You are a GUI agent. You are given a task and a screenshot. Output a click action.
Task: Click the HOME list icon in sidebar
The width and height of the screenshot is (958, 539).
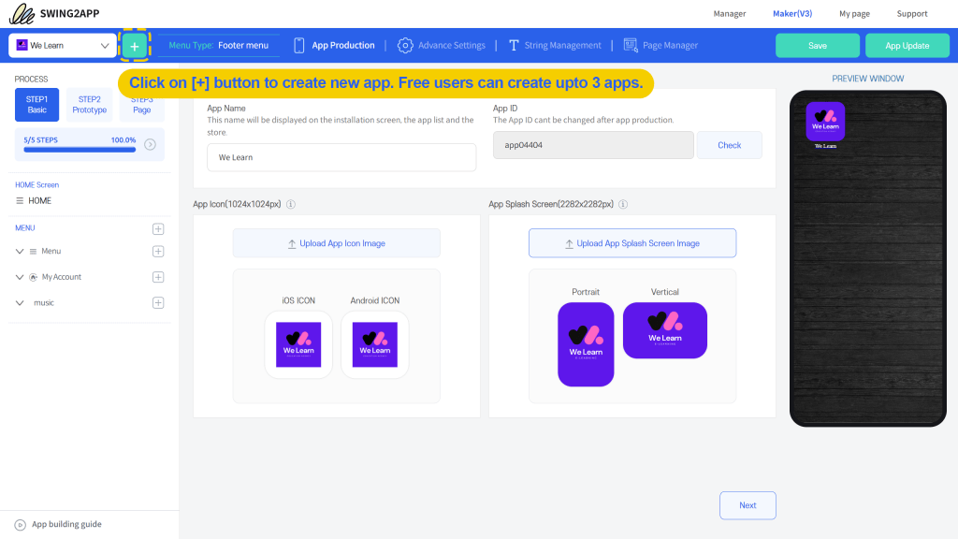coord(20,200)
